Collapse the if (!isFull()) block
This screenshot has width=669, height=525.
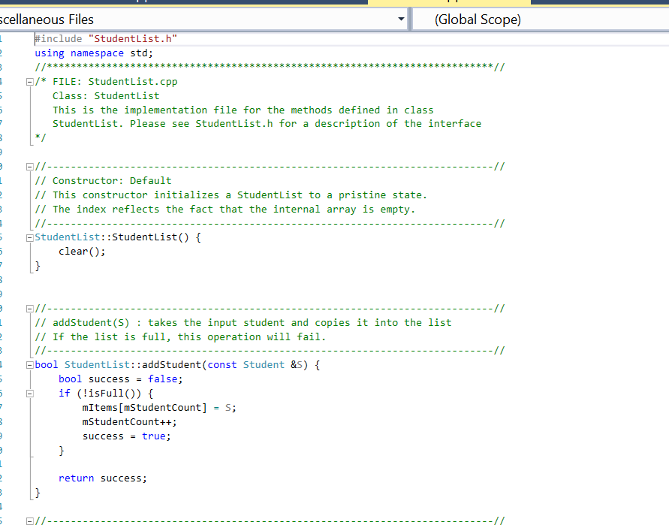pyautogui.click(x=29, y=393)
